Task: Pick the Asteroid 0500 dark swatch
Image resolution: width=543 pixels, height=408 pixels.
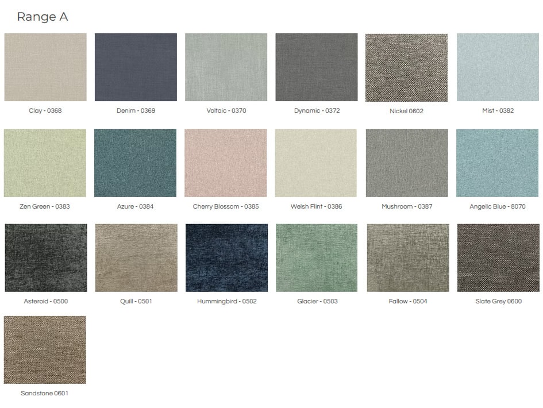Action: tap(46, 257)
